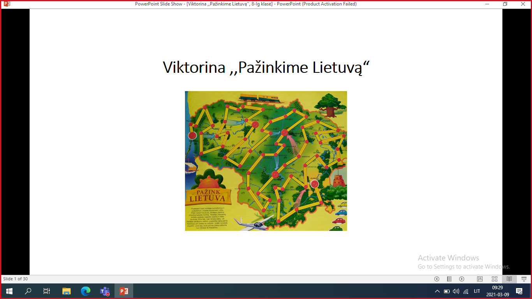Restore down the PowerPoint window

(505, 4)
